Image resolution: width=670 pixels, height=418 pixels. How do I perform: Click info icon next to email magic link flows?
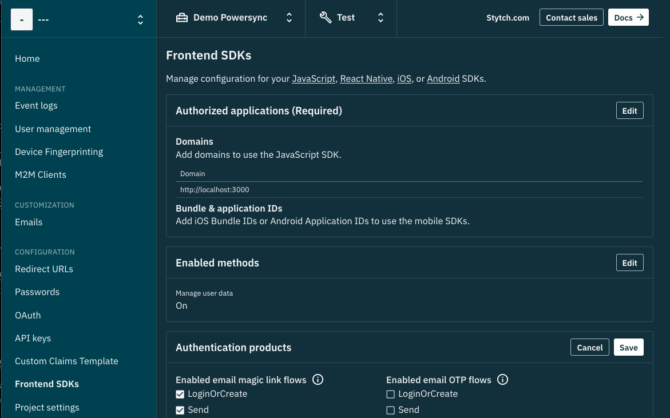318,380
